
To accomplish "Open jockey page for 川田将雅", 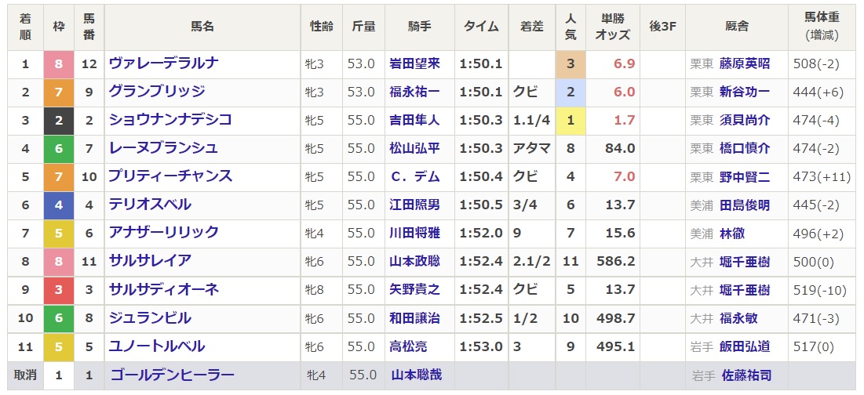I will click(x=415, y=234).
